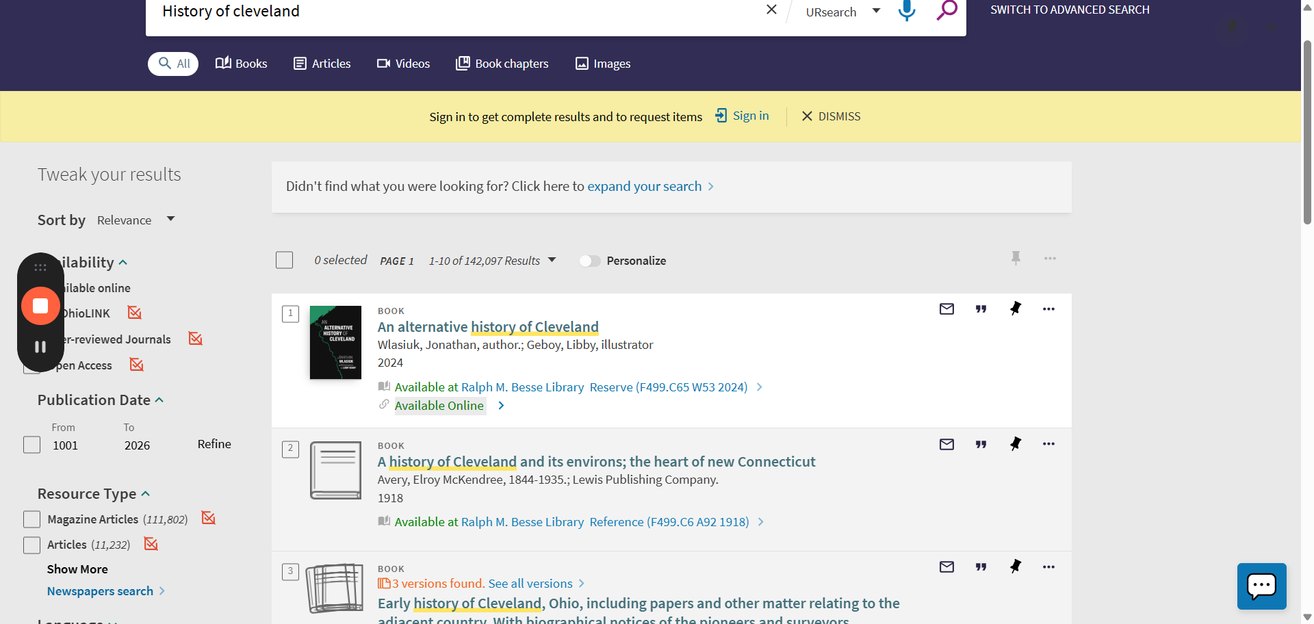
Task: Open citation for second result, history of Cleveland and its environs
Action: coord(981,445)
